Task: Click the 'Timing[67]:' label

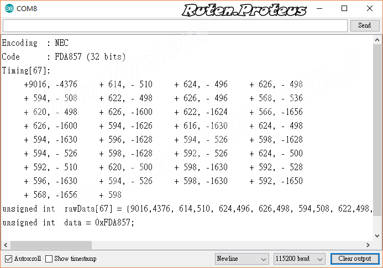Action: point(26,71)
